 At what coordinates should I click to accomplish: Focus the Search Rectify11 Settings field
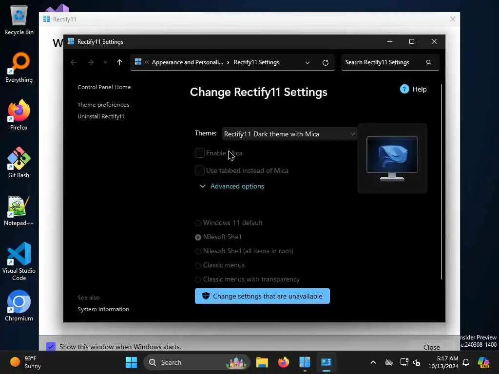coord(390,62)
